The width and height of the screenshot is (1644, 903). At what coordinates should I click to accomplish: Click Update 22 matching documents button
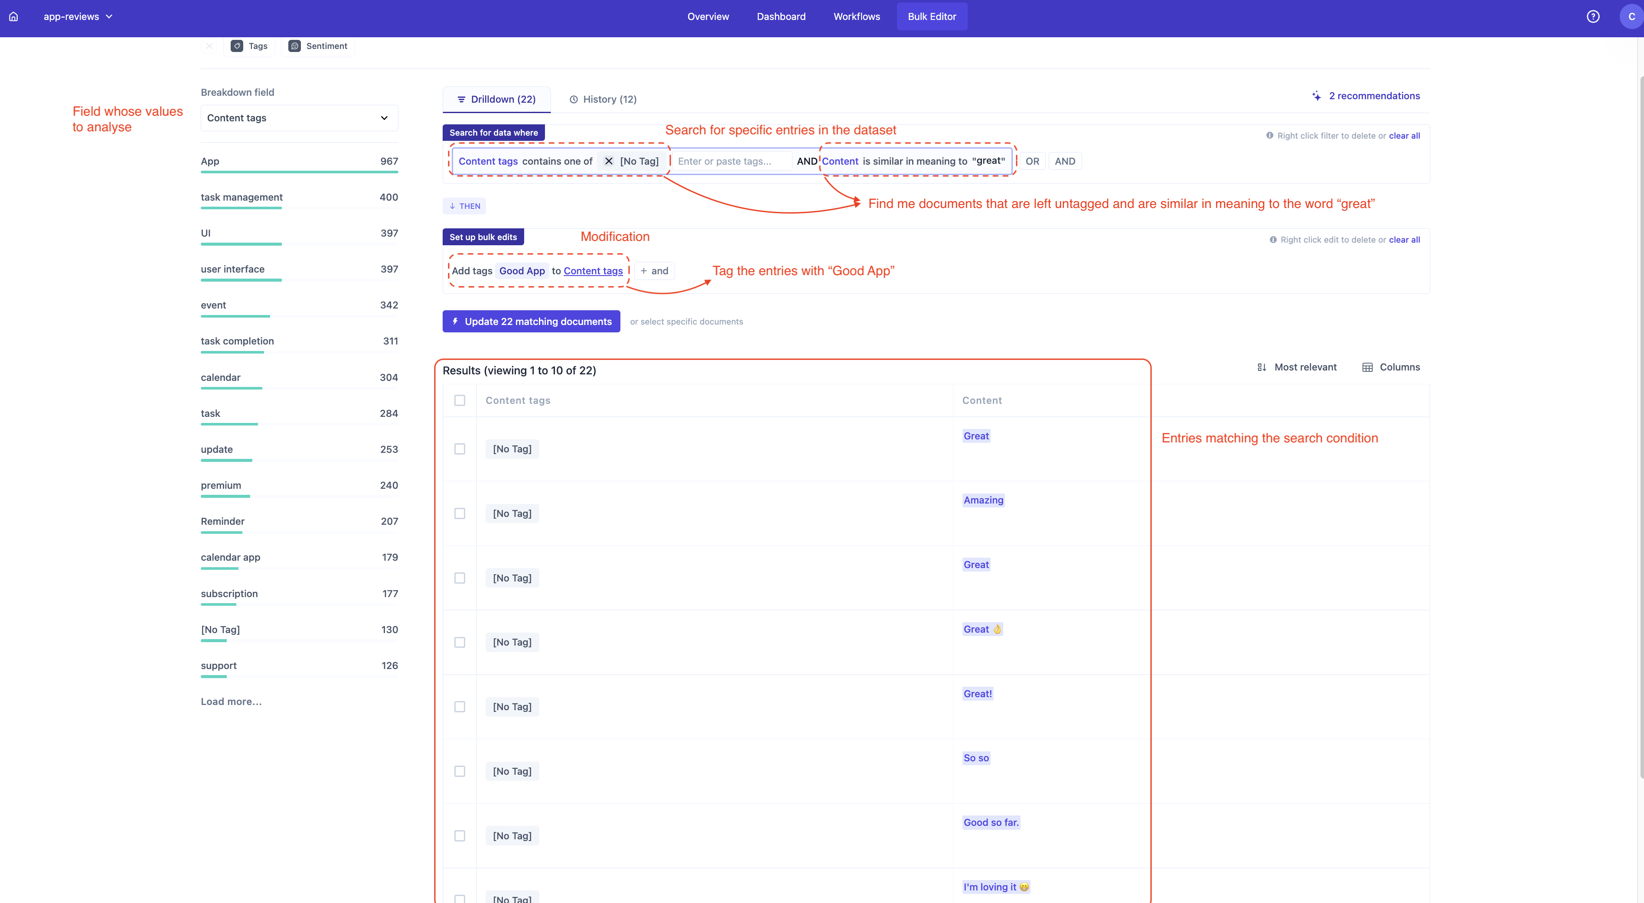click(531, 322)
